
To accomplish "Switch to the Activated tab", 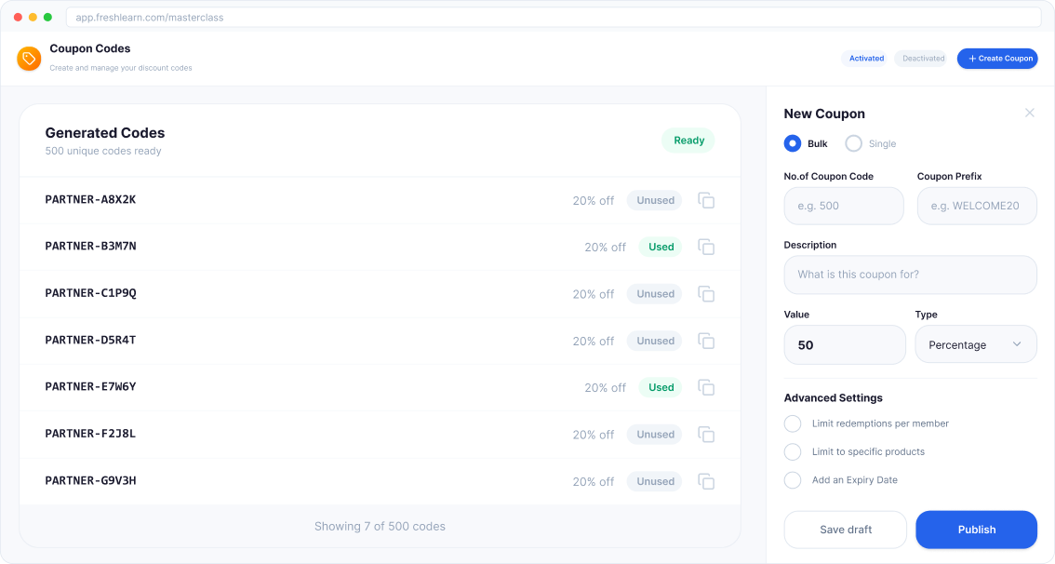I will tap(865, 58).
